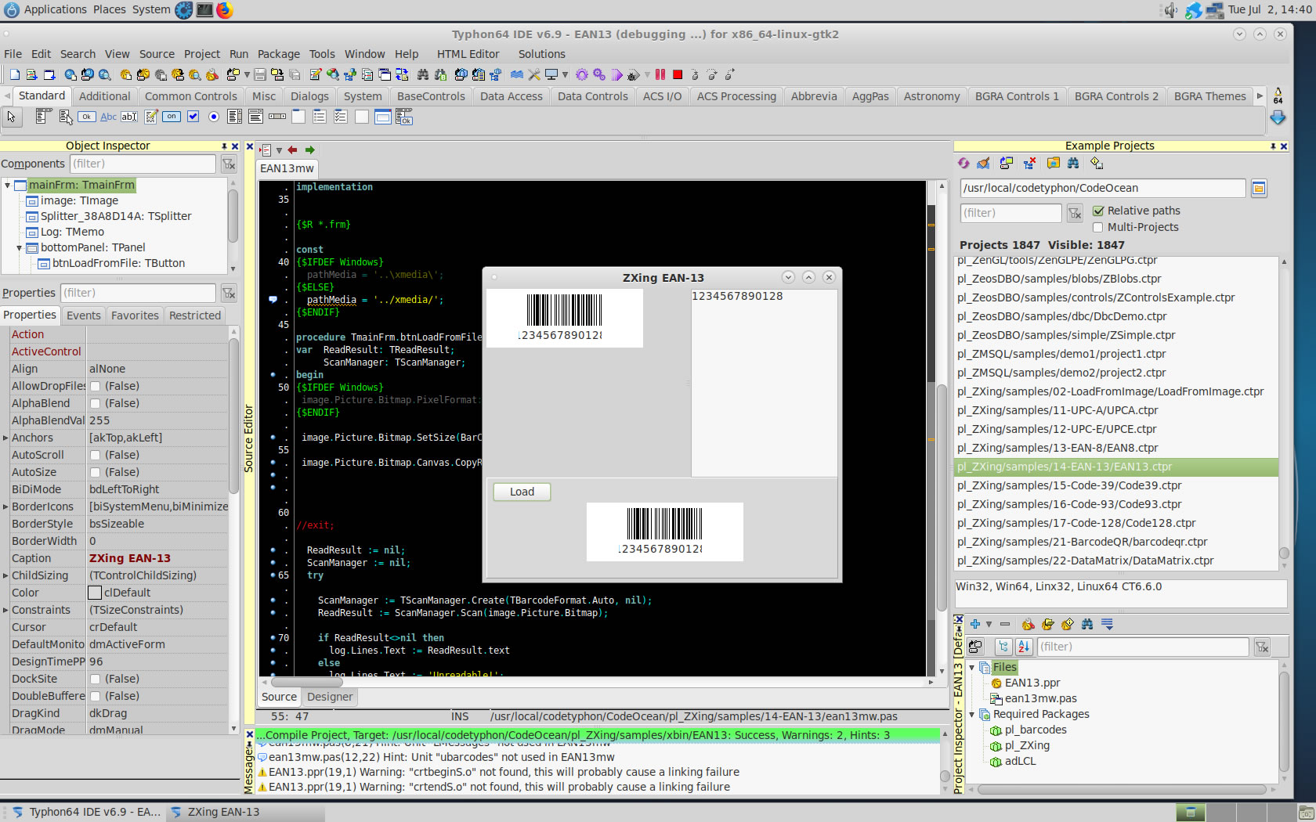Click the Load button in ZXing EAN-13 window
The height and width of the screenshot is (822, 1316).
pos(522,492)
